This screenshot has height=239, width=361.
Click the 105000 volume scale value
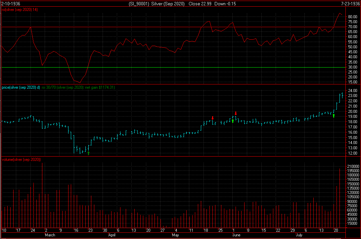click(353, 197)
